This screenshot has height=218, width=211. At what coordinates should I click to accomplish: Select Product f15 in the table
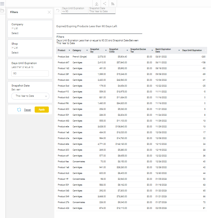point(63,92)
